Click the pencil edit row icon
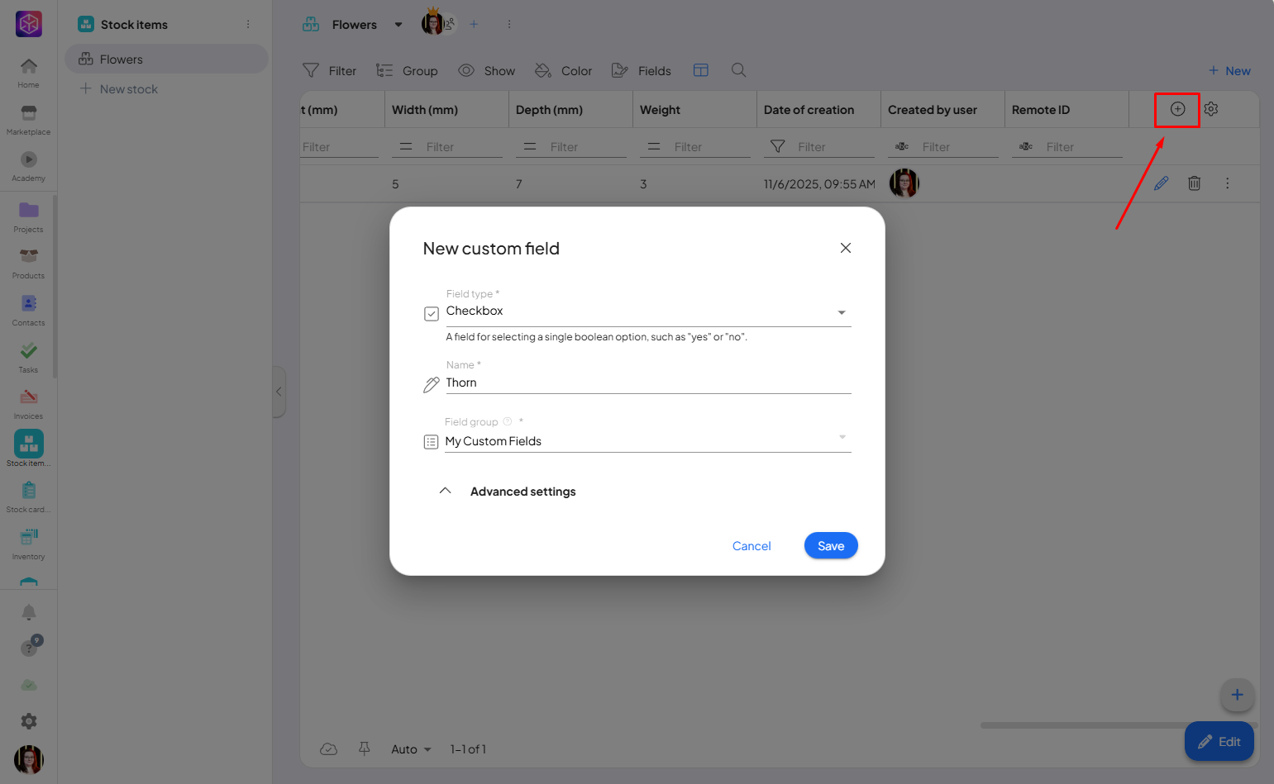 point(1162,183)
